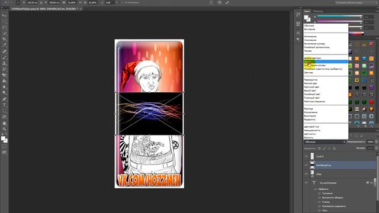The width and height of the screenshot is (379, 213).
Task: Select the Lasso tool
Action: point(4,27)
